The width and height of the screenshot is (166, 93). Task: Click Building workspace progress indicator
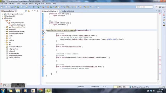[x=141, y=87]
